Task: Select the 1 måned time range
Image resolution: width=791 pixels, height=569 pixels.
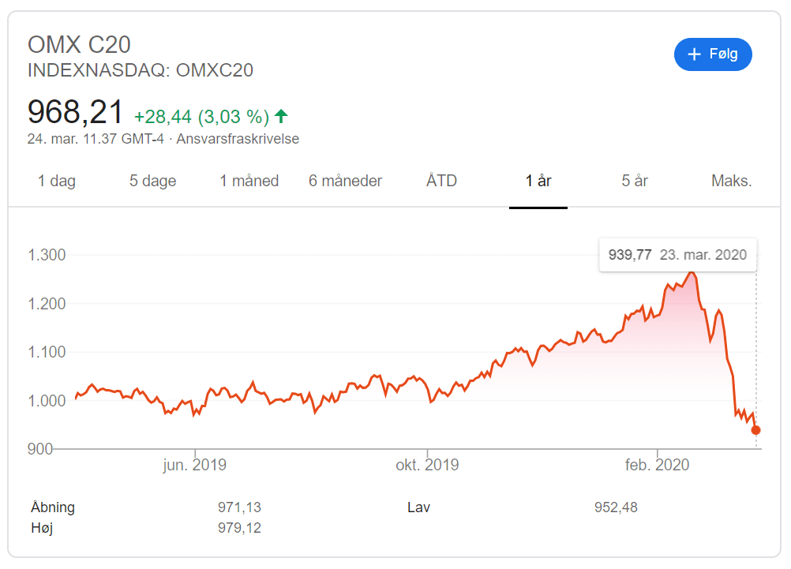Action: click(x=249, y=181)
